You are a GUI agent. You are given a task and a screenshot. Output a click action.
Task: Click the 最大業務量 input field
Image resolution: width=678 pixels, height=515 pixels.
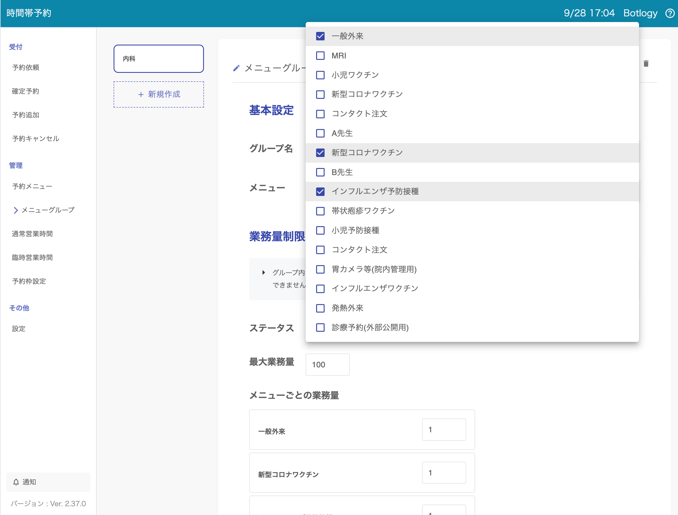pyautogui.click(x=327, y=365)
